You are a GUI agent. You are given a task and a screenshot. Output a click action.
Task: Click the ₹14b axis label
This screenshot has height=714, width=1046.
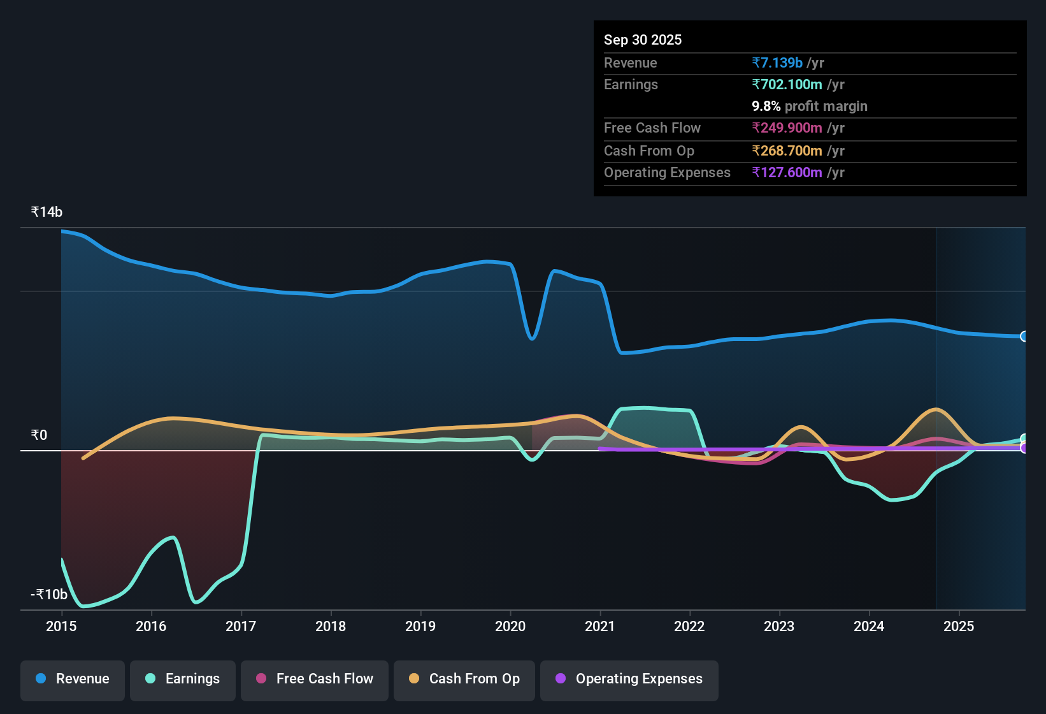tap(45, 212)
